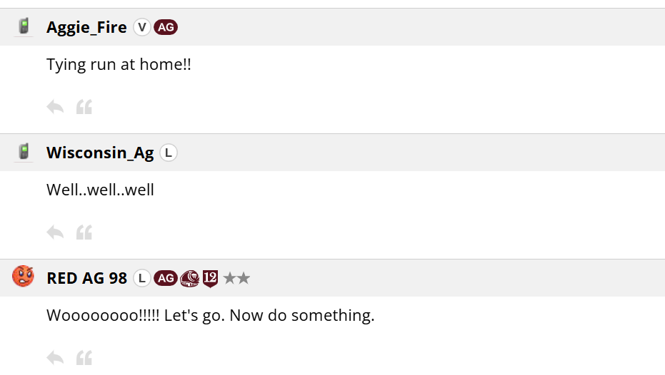Open the Wisconsin_Ag username profile

(x=100, y=153)
